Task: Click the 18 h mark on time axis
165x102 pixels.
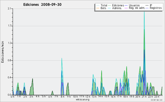Action: click(x=125, y=97)
